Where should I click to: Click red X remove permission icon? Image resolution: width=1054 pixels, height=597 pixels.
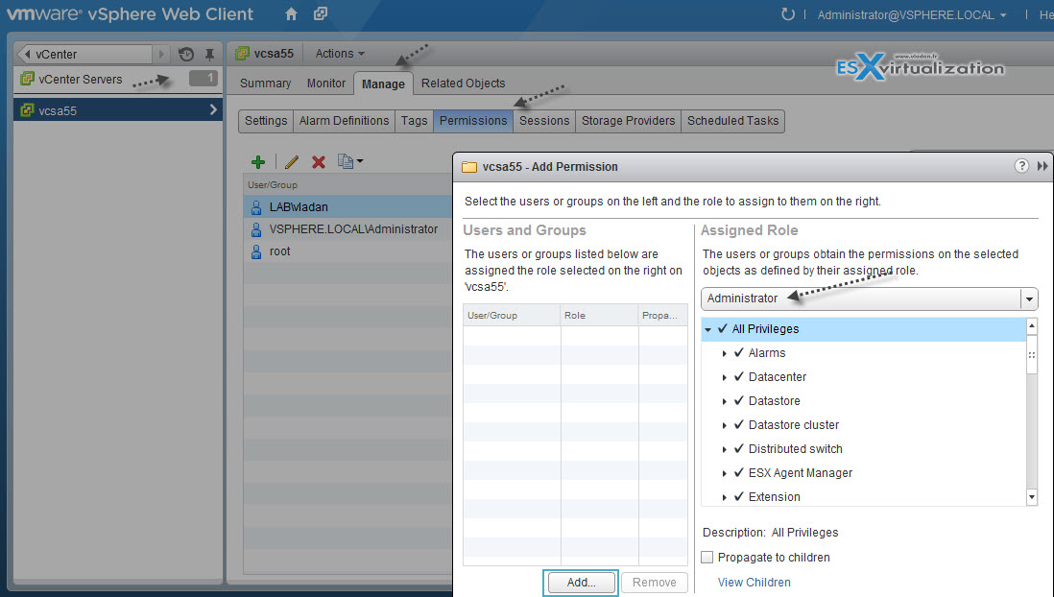(x=319, y=162)
